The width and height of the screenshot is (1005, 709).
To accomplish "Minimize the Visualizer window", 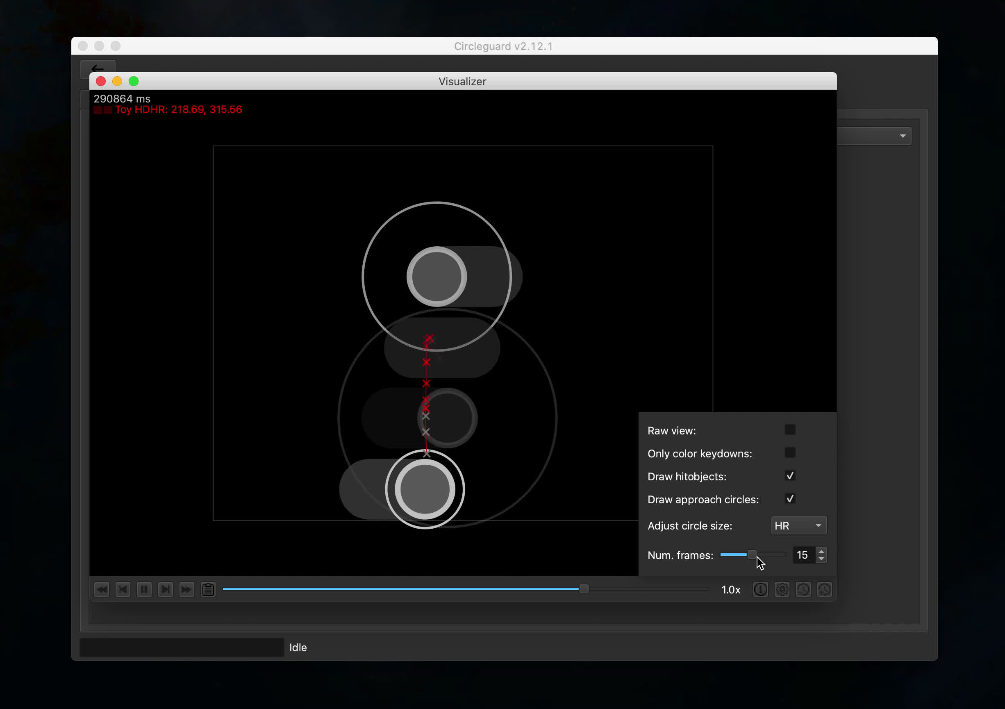I will pos(117,82).
